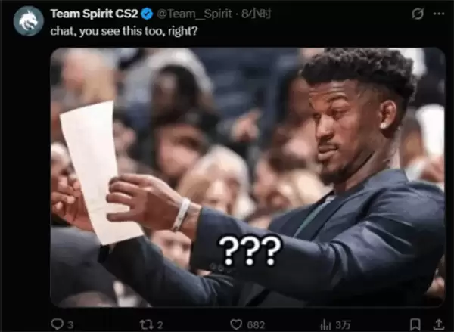Screen dimensions: 454x332
Task: Bookmark this post
Action: pyautogui.click(x=415, y=324)
